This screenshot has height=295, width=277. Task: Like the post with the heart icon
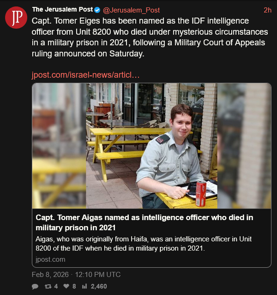pyautogui.click(x=67, y=286)
